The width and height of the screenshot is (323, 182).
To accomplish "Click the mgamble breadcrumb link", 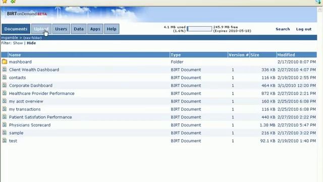I will 10,38.
